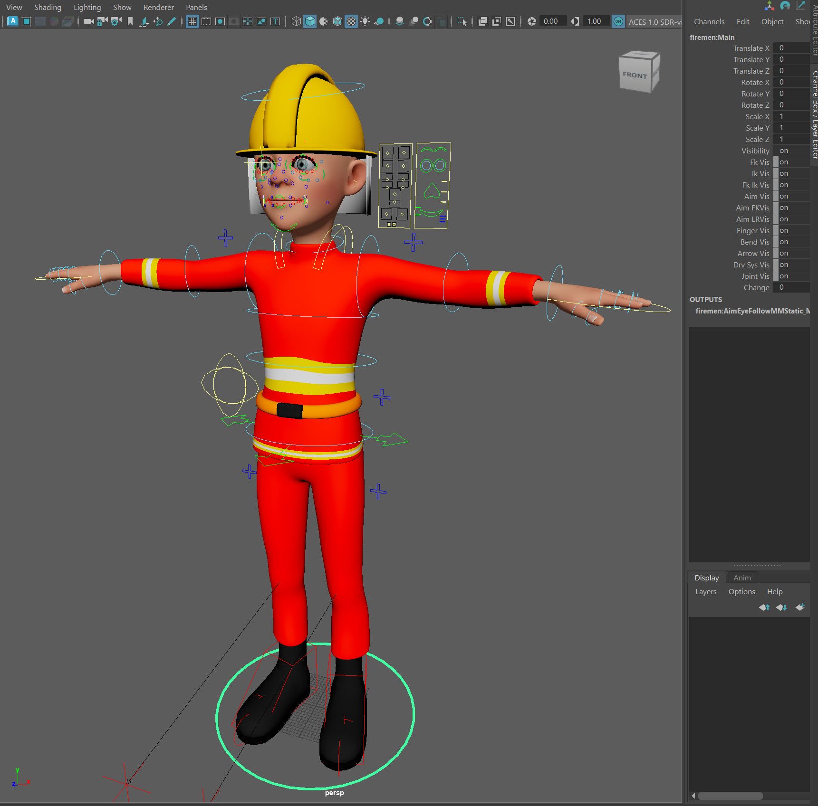Screen dimensions: 818x806
Task: Open the ACES 1.0 SDR view transform dropdown
Action: (654, 21)
